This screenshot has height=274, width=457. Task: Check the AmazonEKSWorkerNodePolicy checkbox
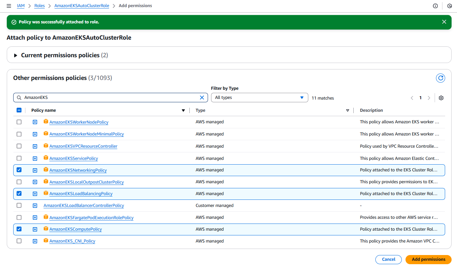coord(19,122)
